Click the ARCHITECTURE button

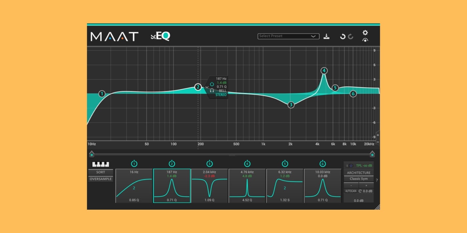(359, 173)
